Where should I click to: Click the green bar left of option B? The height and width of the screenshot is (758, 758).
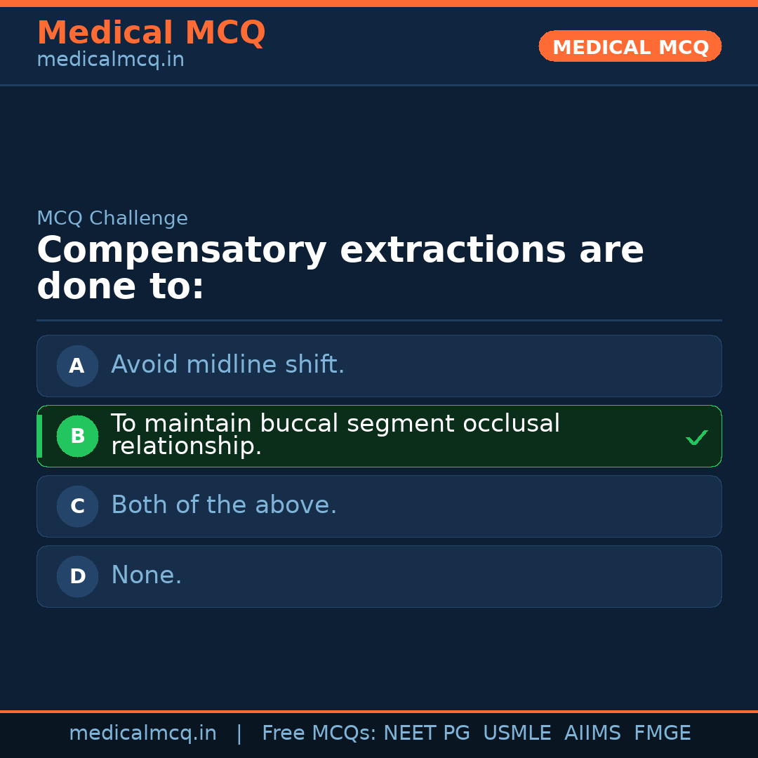click(x=39, y=436)
